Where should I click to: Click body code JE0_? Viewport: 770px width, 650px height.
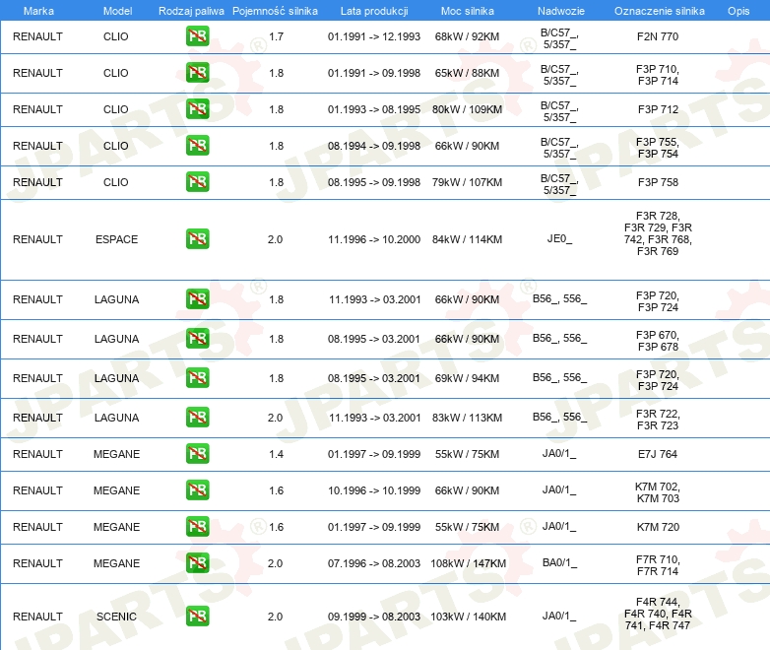click(x=559, y=238)
